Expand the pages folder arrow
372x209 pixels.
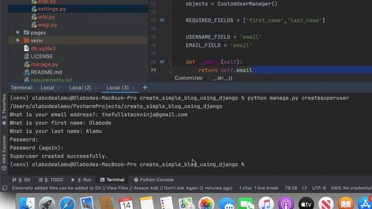coord(18,33)
